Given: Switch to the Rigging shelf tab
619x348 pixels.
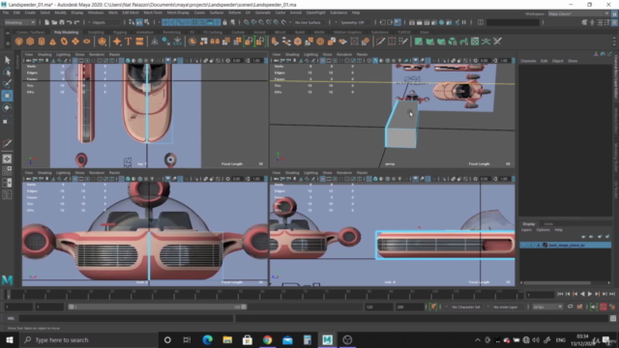Looking at the screenshot, I should pos(120,32).
